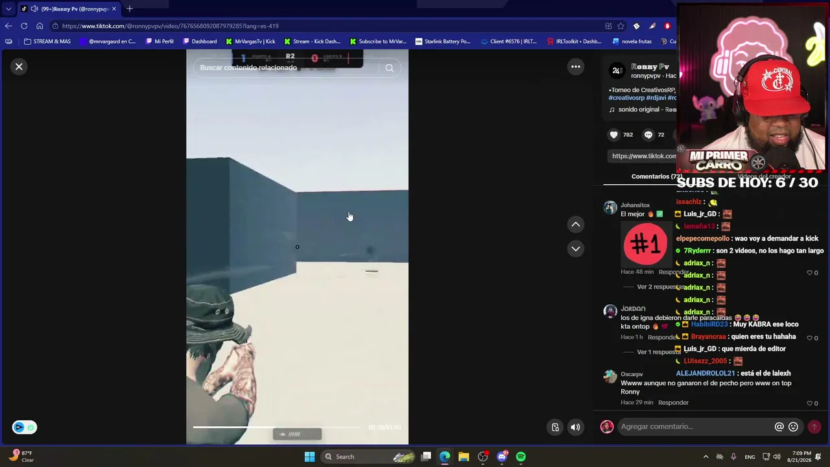
Task: Open the Windows Start menu
Action: [x=309, y=457]
